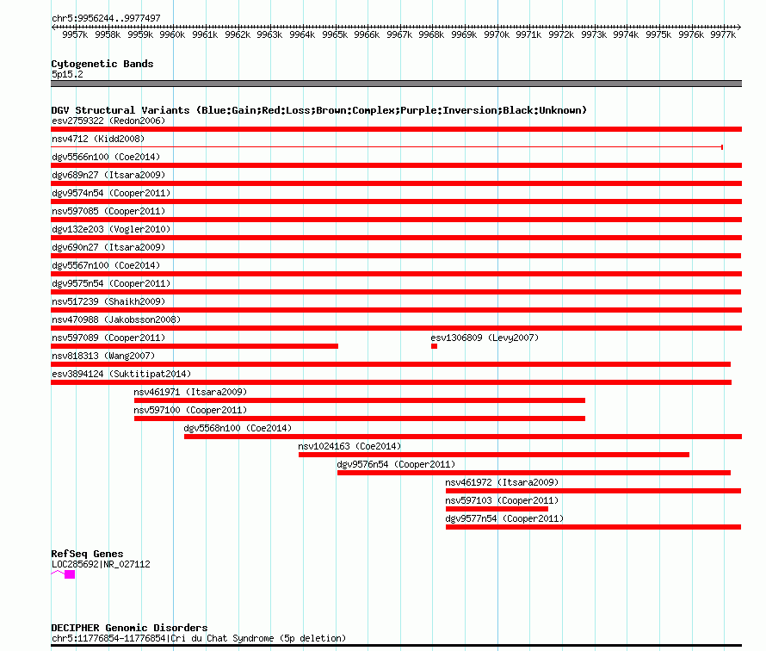Open nsv461972 (Itsara2009) entry
The height and width of the screenshot is (651, 766).
tap(502, 482)
